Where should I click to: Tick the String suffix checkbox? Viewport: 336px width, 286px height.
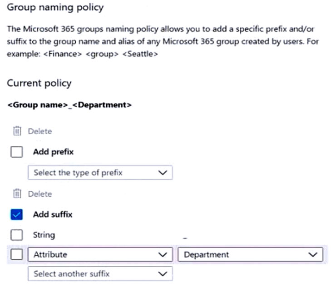coord(16,235)
